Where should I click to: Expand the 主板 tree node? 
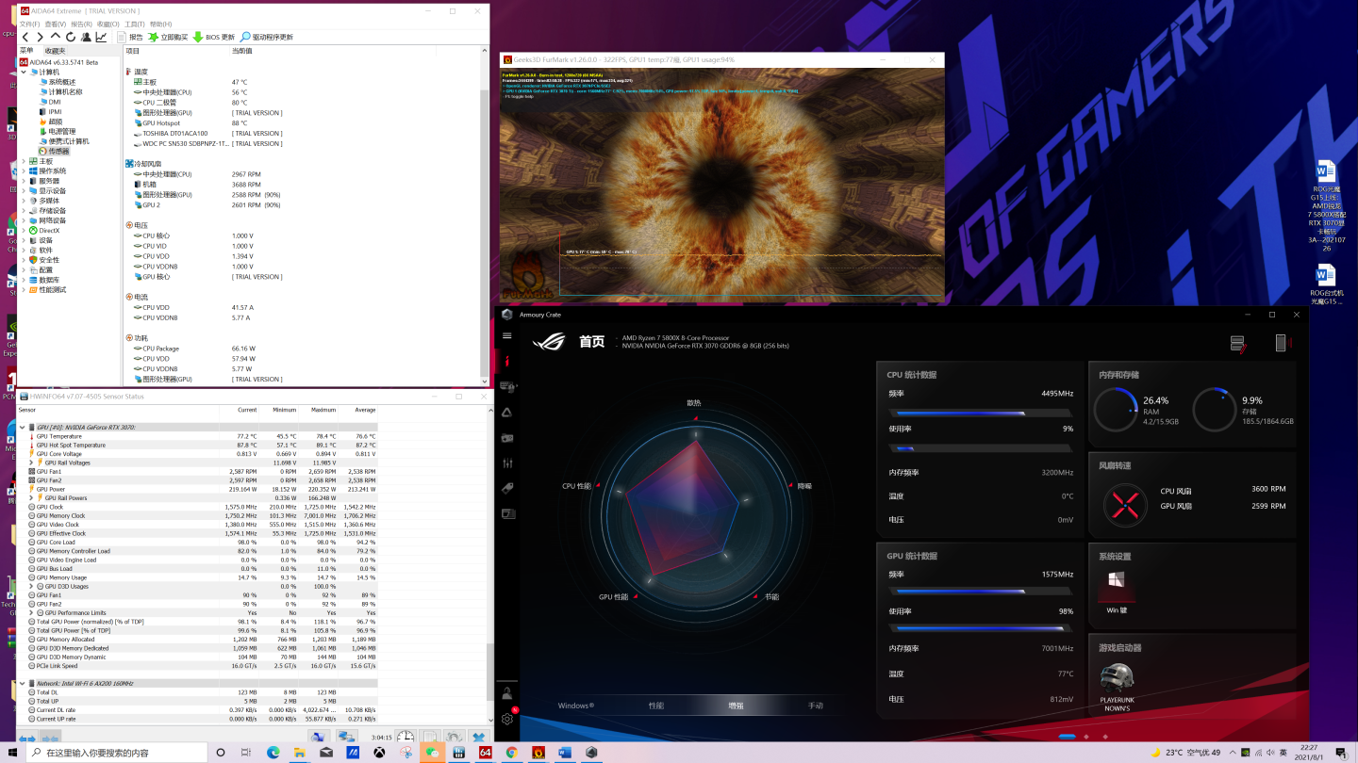click(24, 161)
